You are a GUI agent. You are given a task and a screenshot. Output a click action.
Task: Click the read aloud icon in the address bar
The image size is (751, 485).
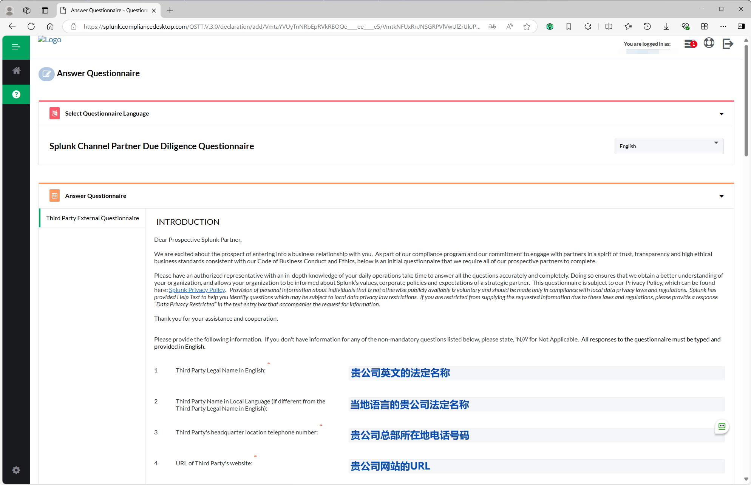509,26
